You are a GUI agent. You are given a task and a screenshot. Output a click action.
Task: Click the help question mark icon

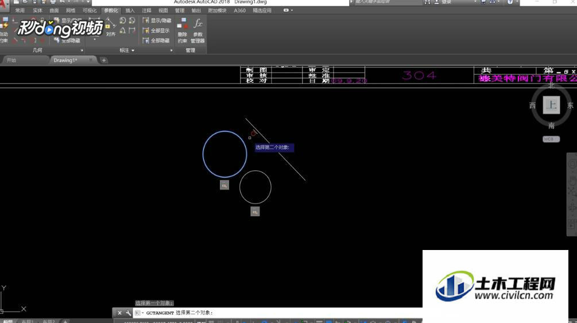coord(510,2)
